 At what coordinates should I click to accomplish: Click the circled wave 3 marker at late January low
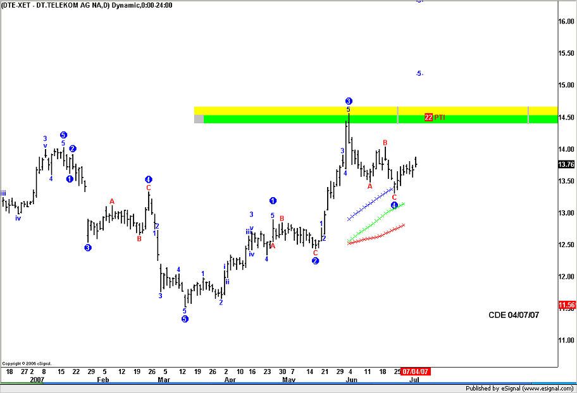coord(87,248)
